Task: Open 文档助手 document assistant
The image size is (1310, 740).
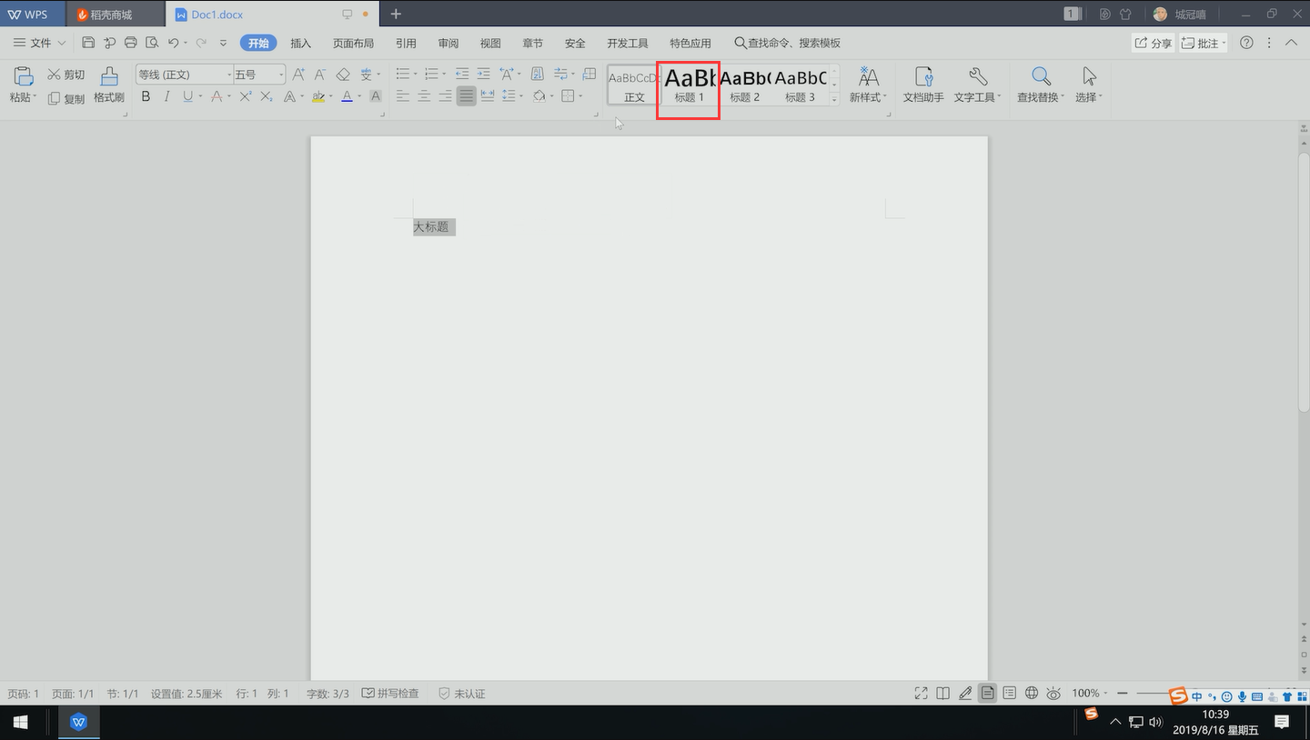Action: coord(923,85)
